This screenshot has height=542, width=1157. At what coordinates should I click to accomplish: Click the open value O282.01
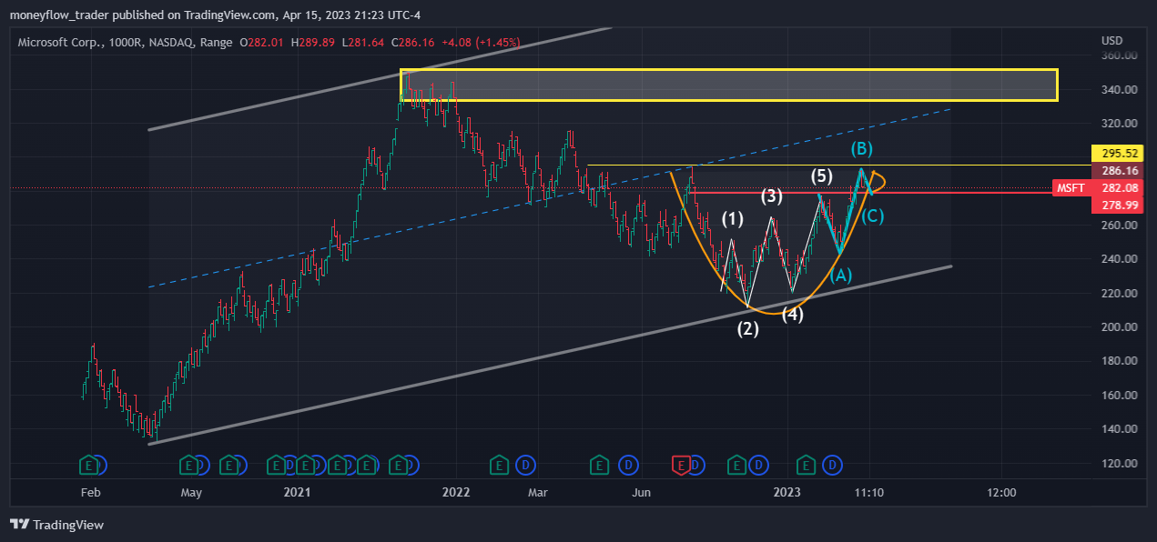[262, 42]
